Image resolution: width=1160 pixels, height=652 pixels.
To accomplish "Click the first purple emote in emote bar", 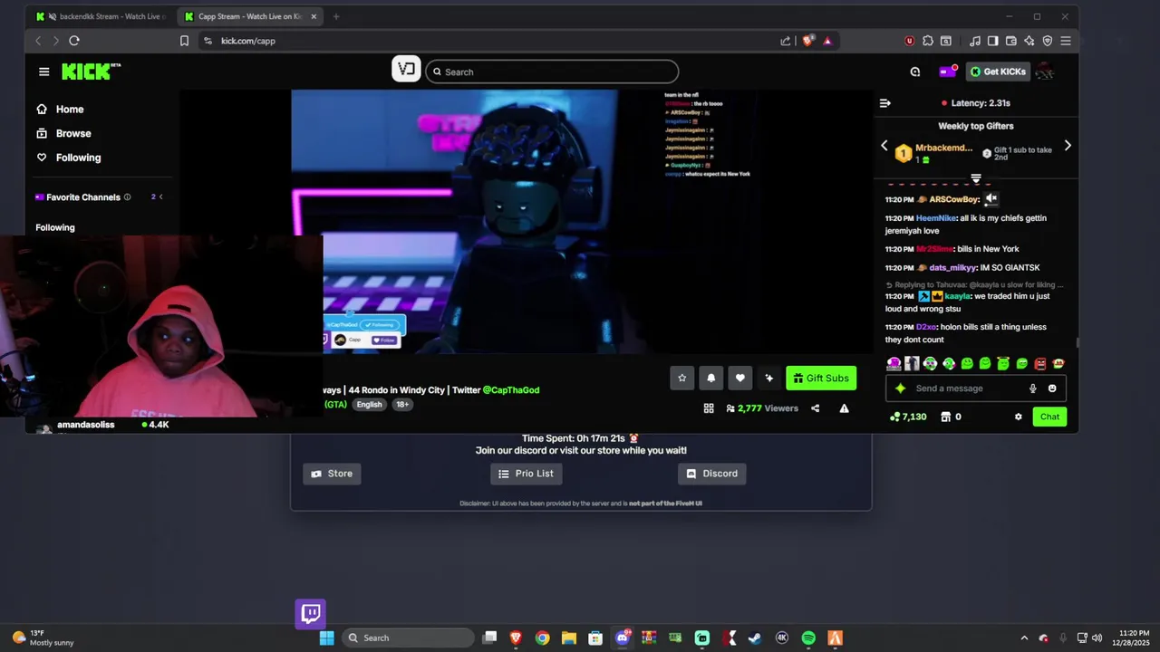I will [894, 363].
